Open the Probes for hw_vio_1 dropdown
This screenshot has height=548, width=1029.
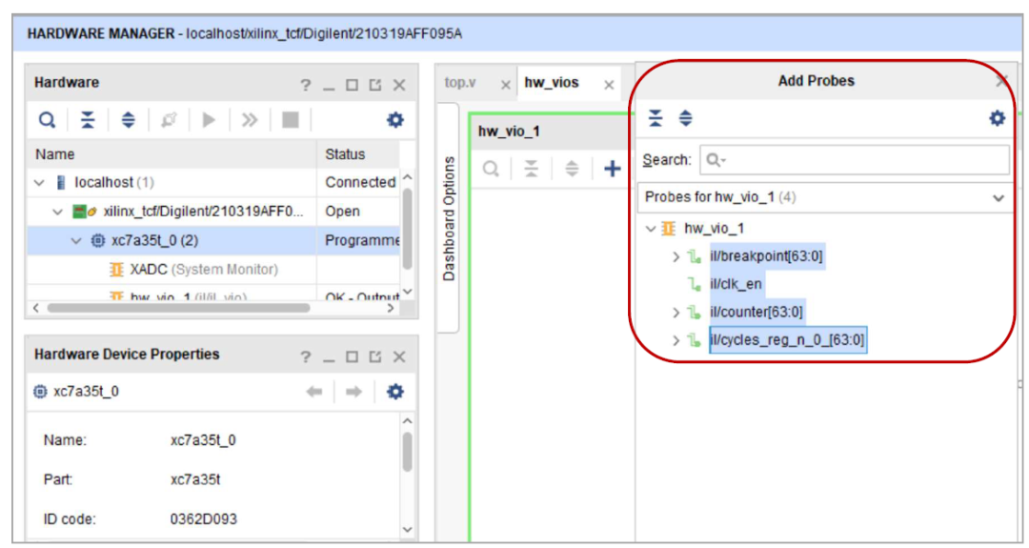(x=998, y=198)
